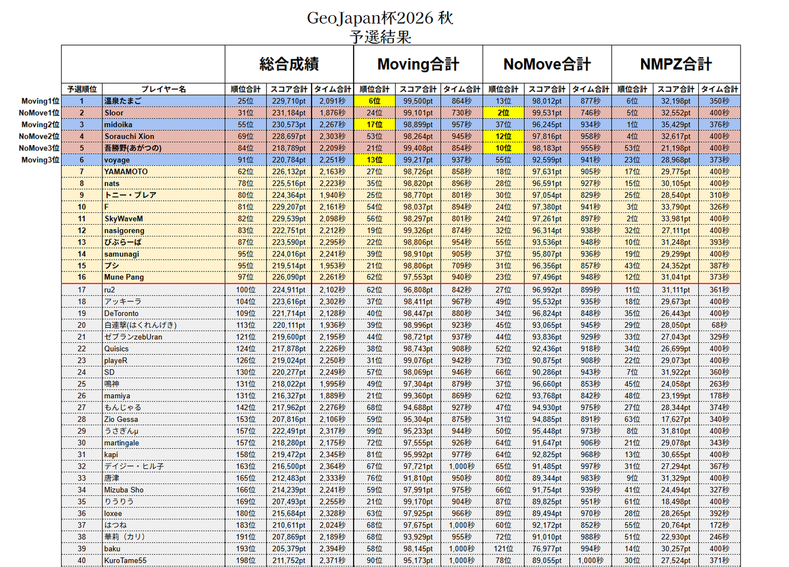Click the 'Moving1位' row label
The height and width of the screenshot is (567, 789).
[x=40, y=101]
